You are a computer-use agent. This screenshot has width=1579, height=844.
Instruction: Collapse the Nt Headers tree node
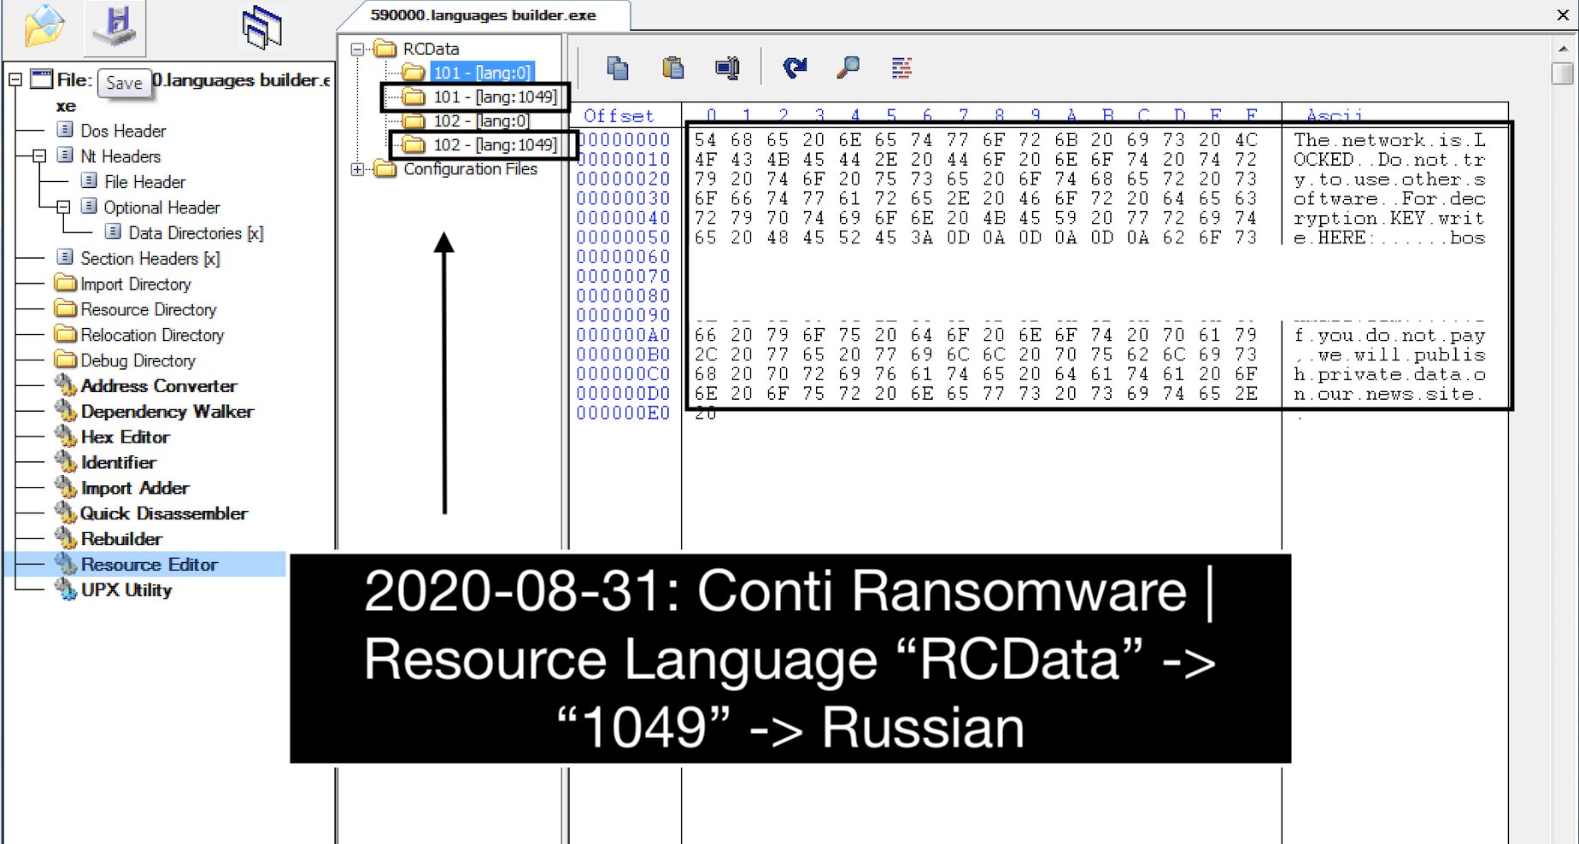click(x=39, y=156)
